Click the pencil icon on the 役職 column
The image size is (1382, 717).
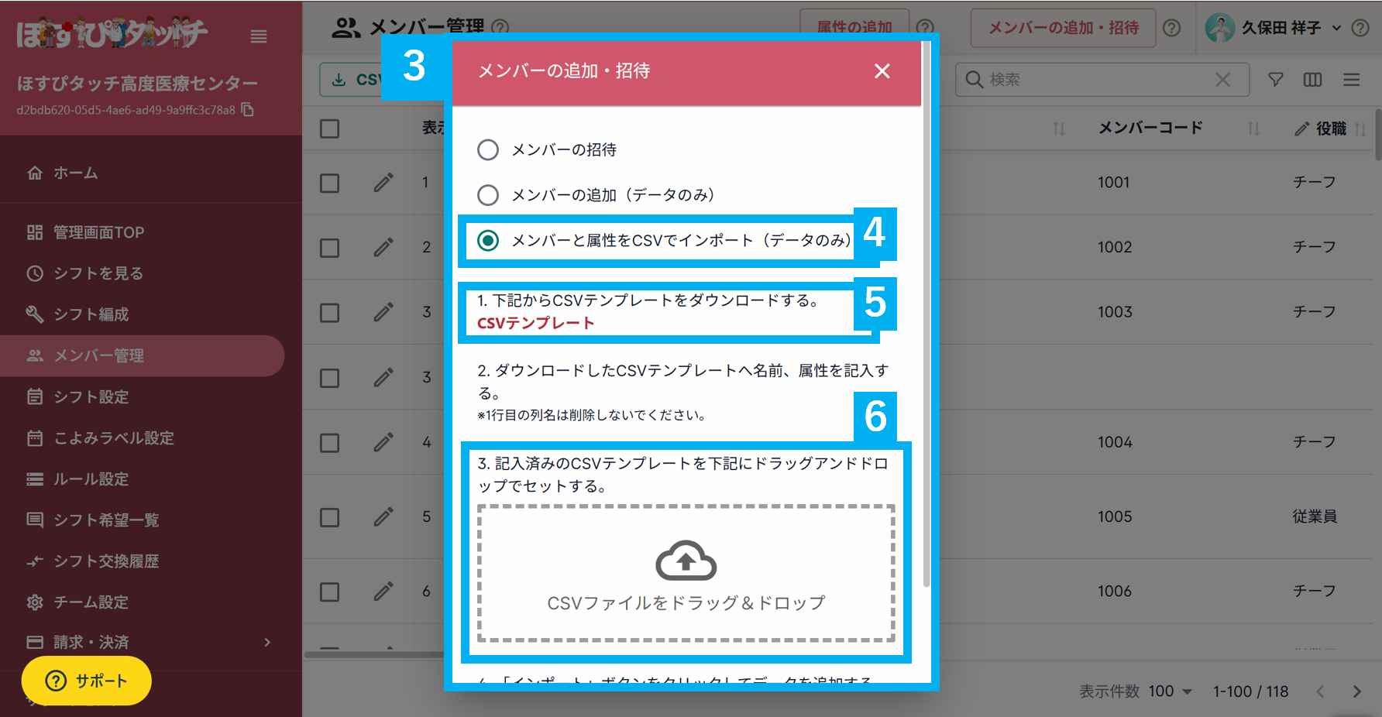click(1301, 129)
